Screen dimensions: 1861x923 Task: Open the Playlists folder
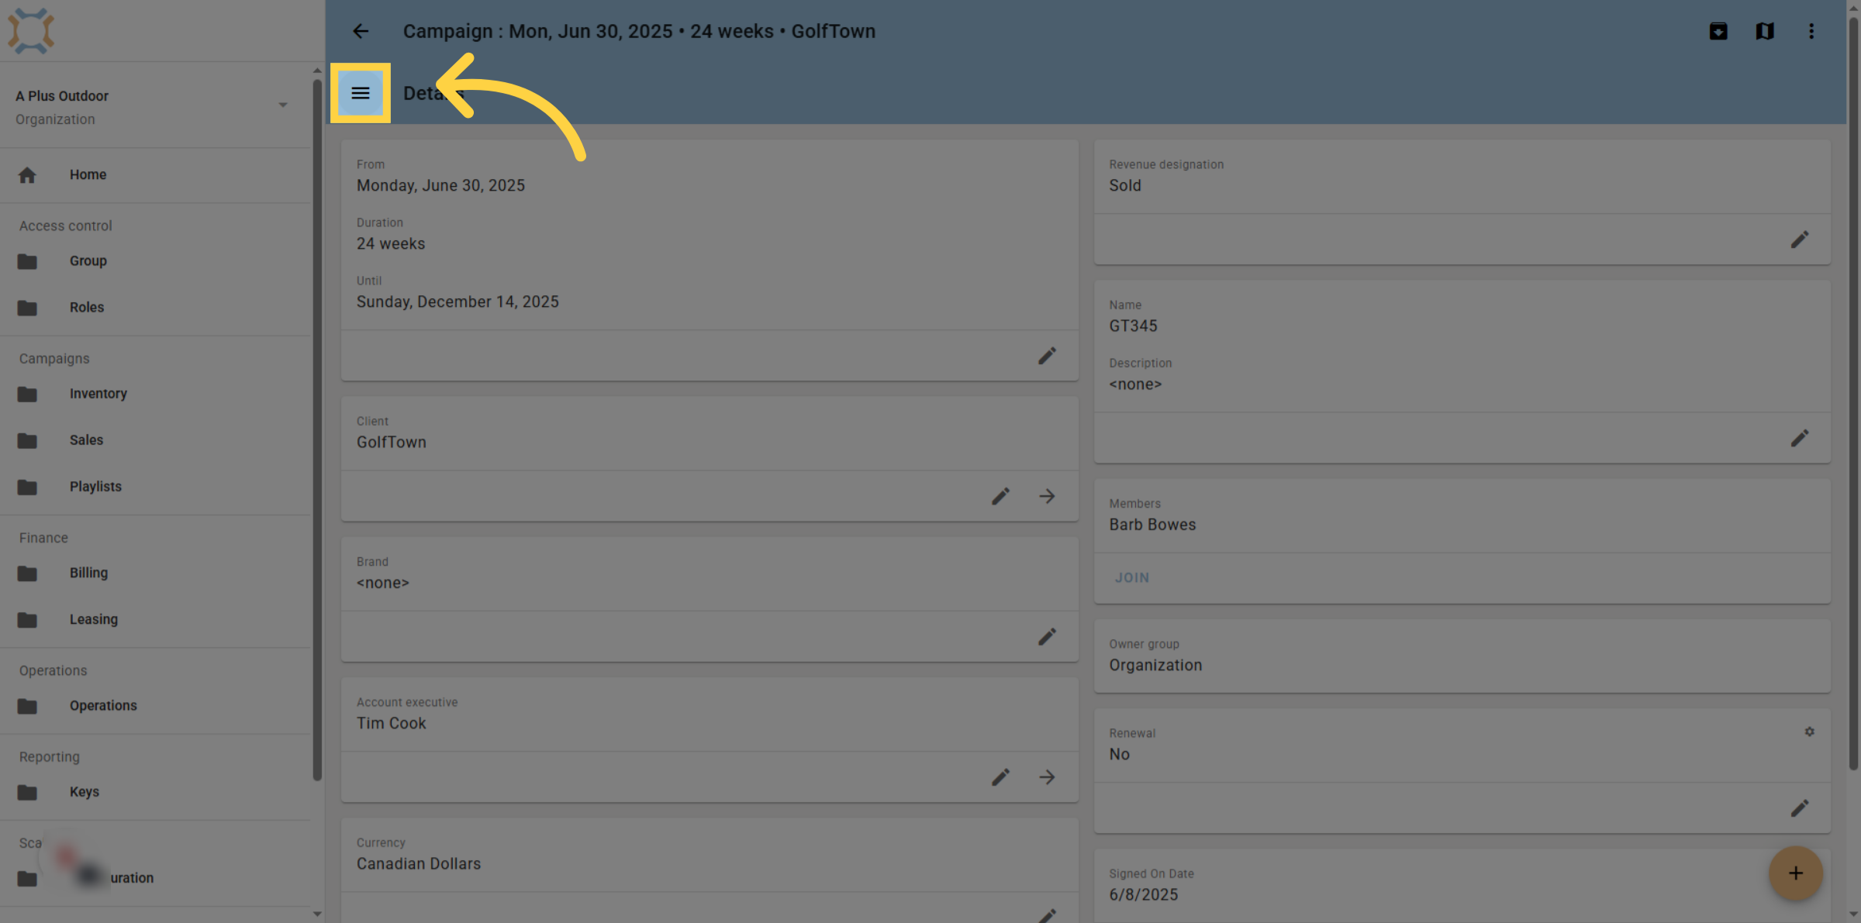(x=155, y=487)
